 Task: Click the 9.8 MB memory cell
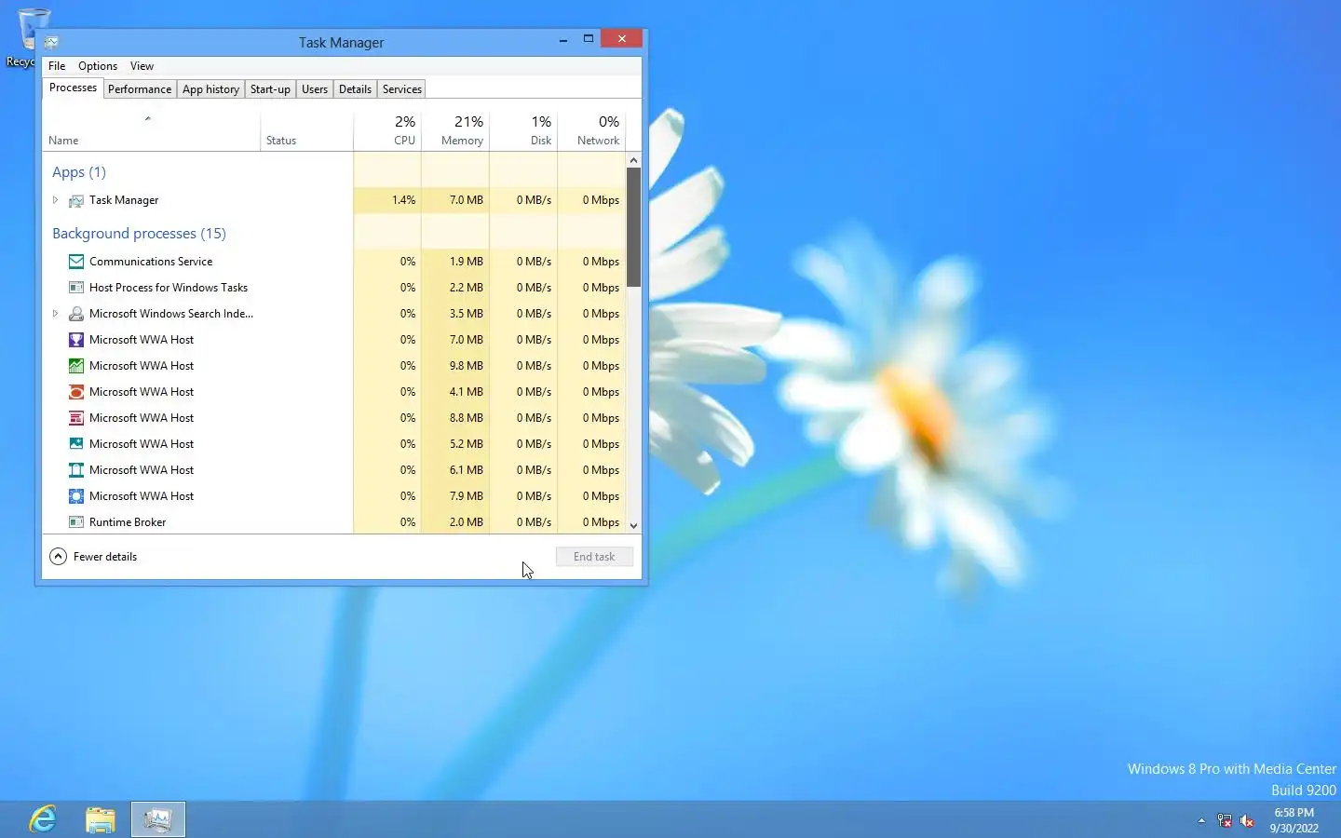click(x=455, y=366)
